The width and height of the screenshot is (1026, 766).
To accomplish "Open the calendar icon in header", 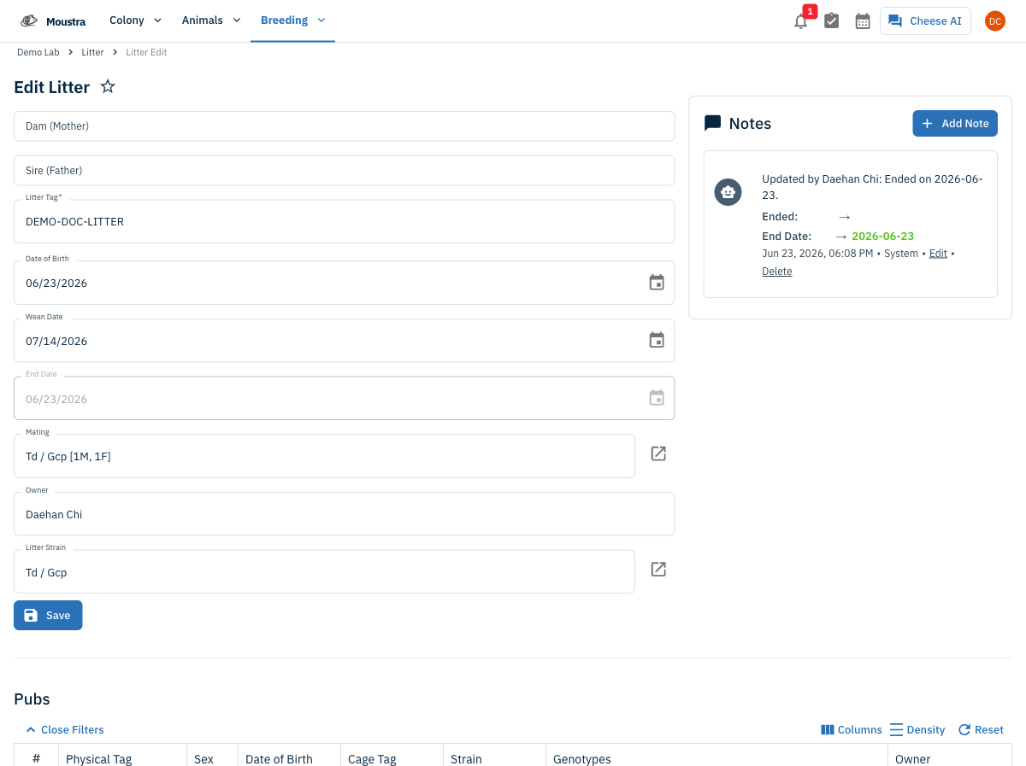I will coord(863,21).
